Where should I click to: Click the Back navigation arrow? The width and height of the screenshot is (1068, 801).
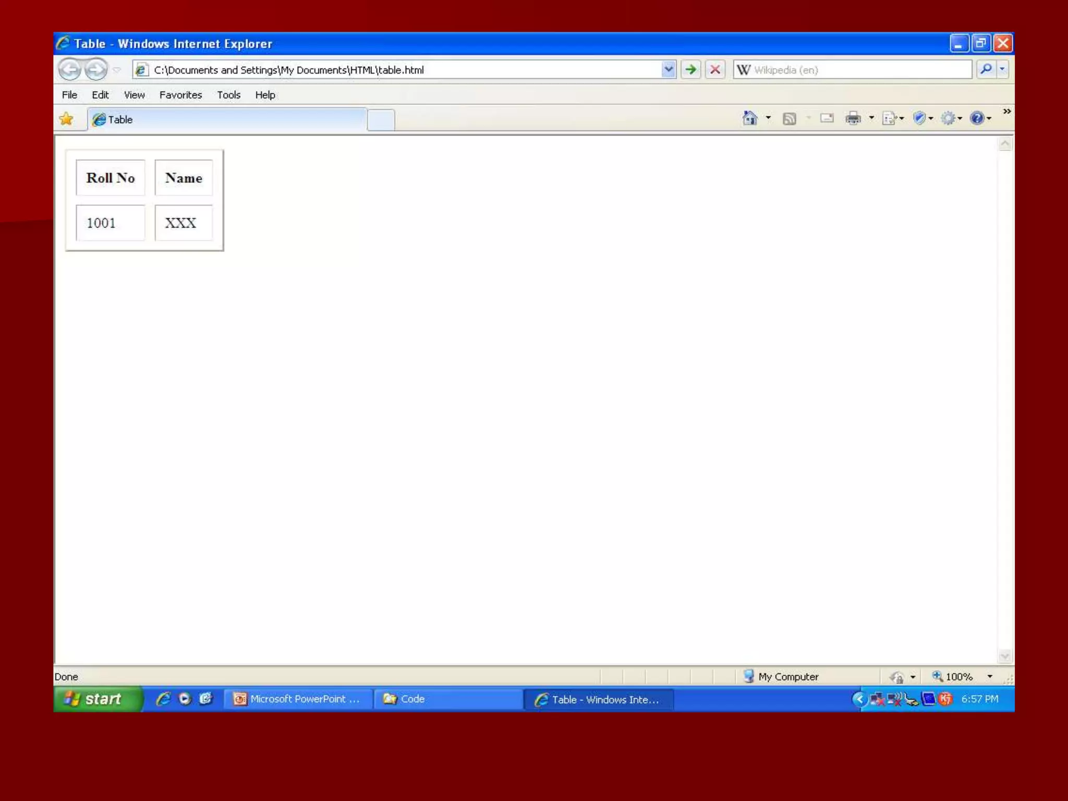(x=69, y=69)
